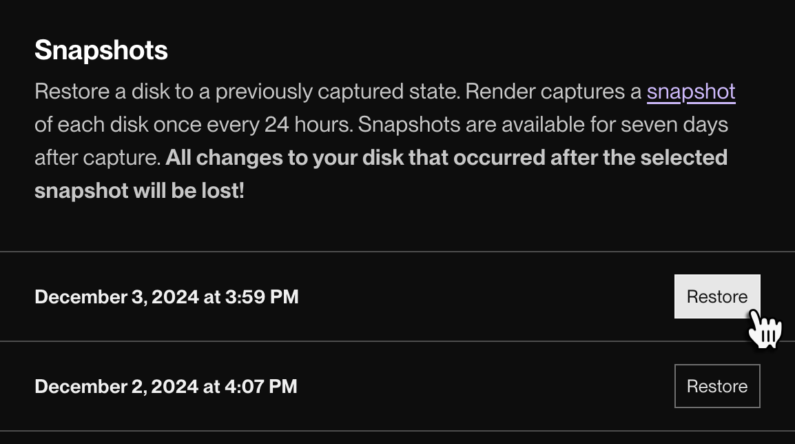Image resolution: width=795 pixels, height=444 pixels.
Task: Click the highlighted snapshot hyperlink
Action: (691, 91)
